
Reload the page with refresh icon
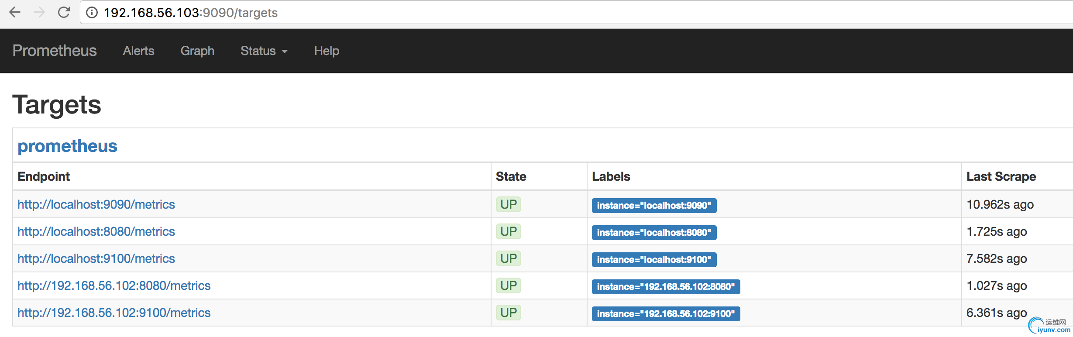[x=64, y=12]
